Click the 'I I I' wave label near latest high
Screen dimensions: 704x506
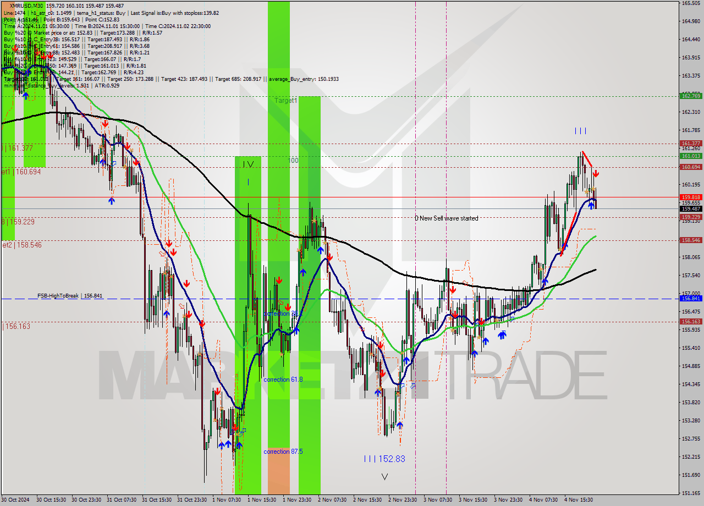[x=581, y=131]
